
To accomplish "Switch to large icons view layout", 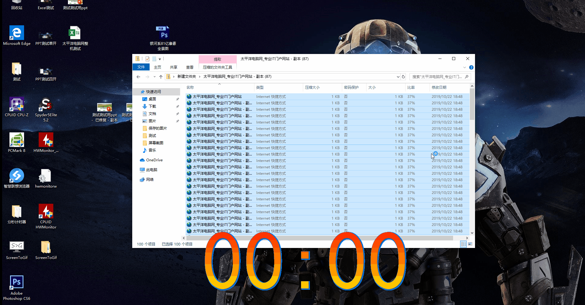I will click(470, 244).
